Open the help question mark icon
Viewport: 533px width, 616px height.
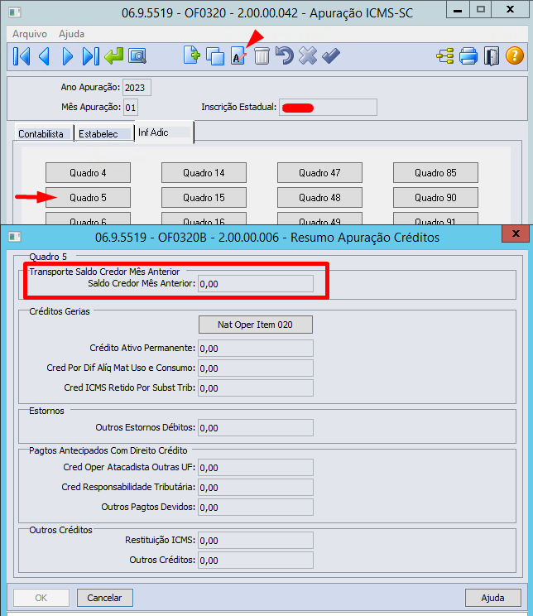pyautogui.click(x=515, y=56)
